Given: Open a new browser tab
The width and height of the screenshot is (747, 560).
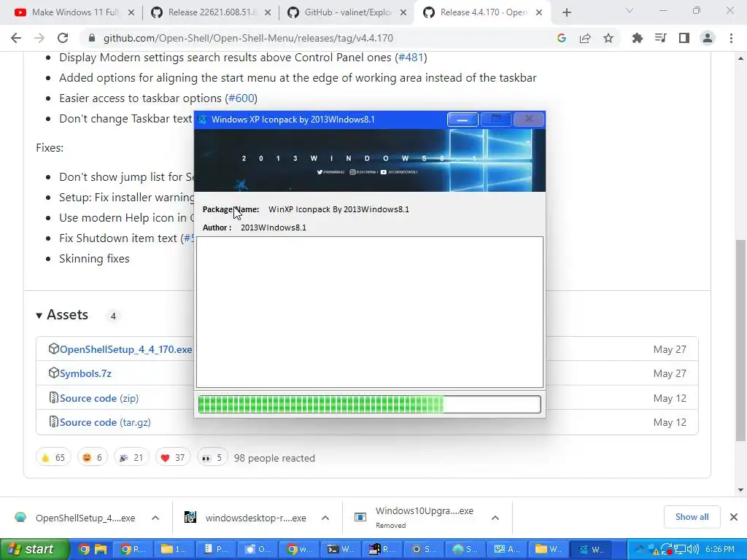Looking at the screenshot, I should click(566, 12).
